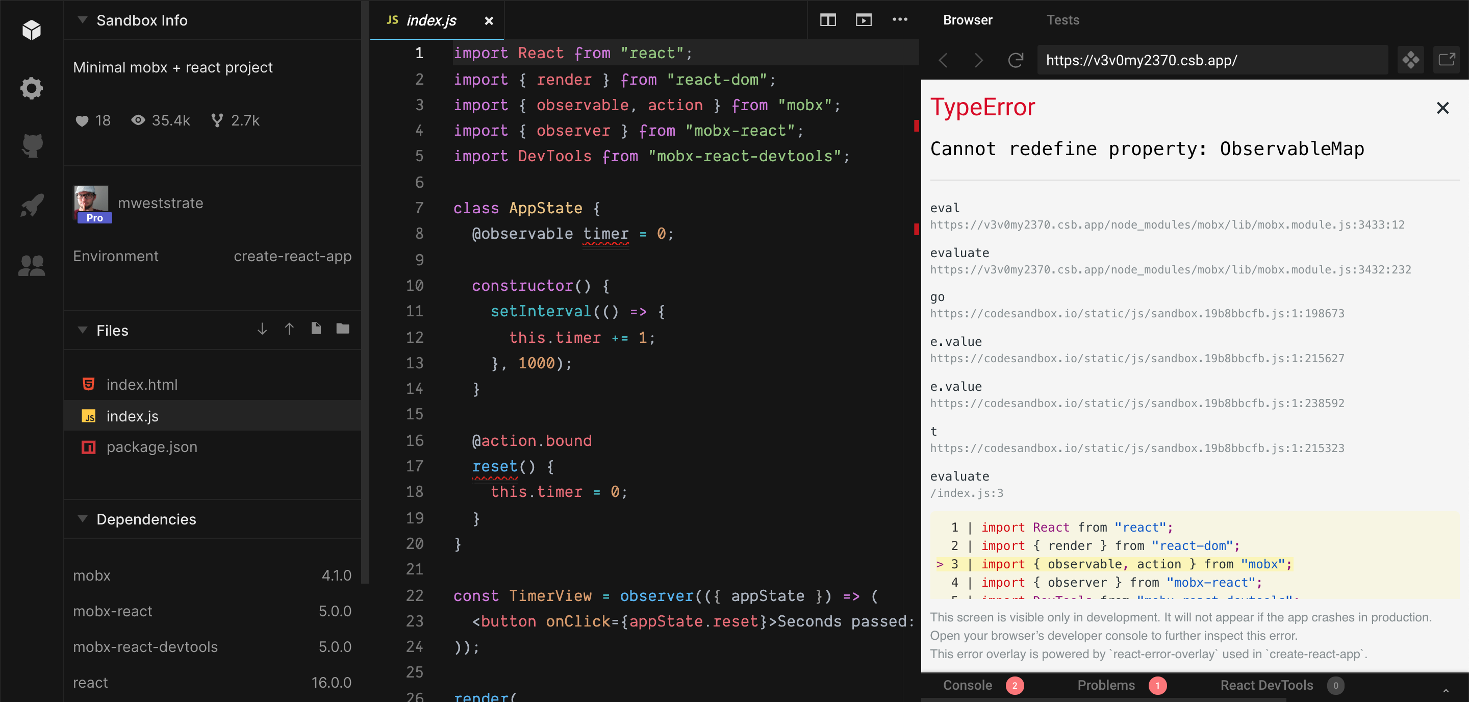Upload files using the upload arrow icon
This screenshot has height=702, width=1469.
pyautogui.click(x=289, y=329)
